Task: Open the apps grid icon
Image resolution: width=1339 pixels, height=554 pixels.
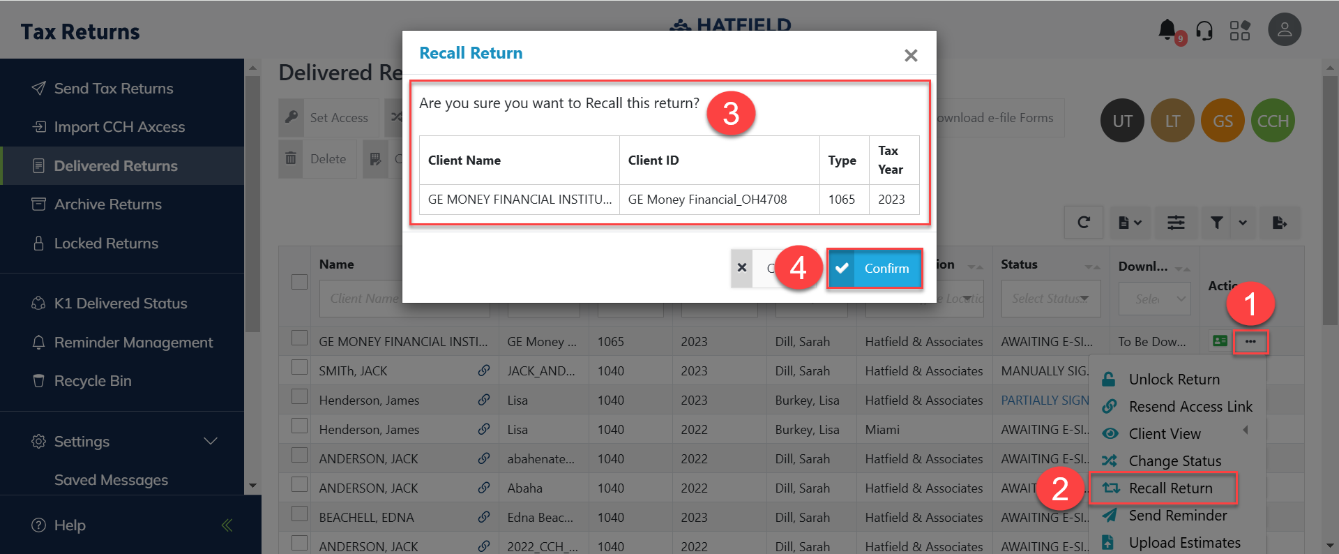Action: [1240, 31]
